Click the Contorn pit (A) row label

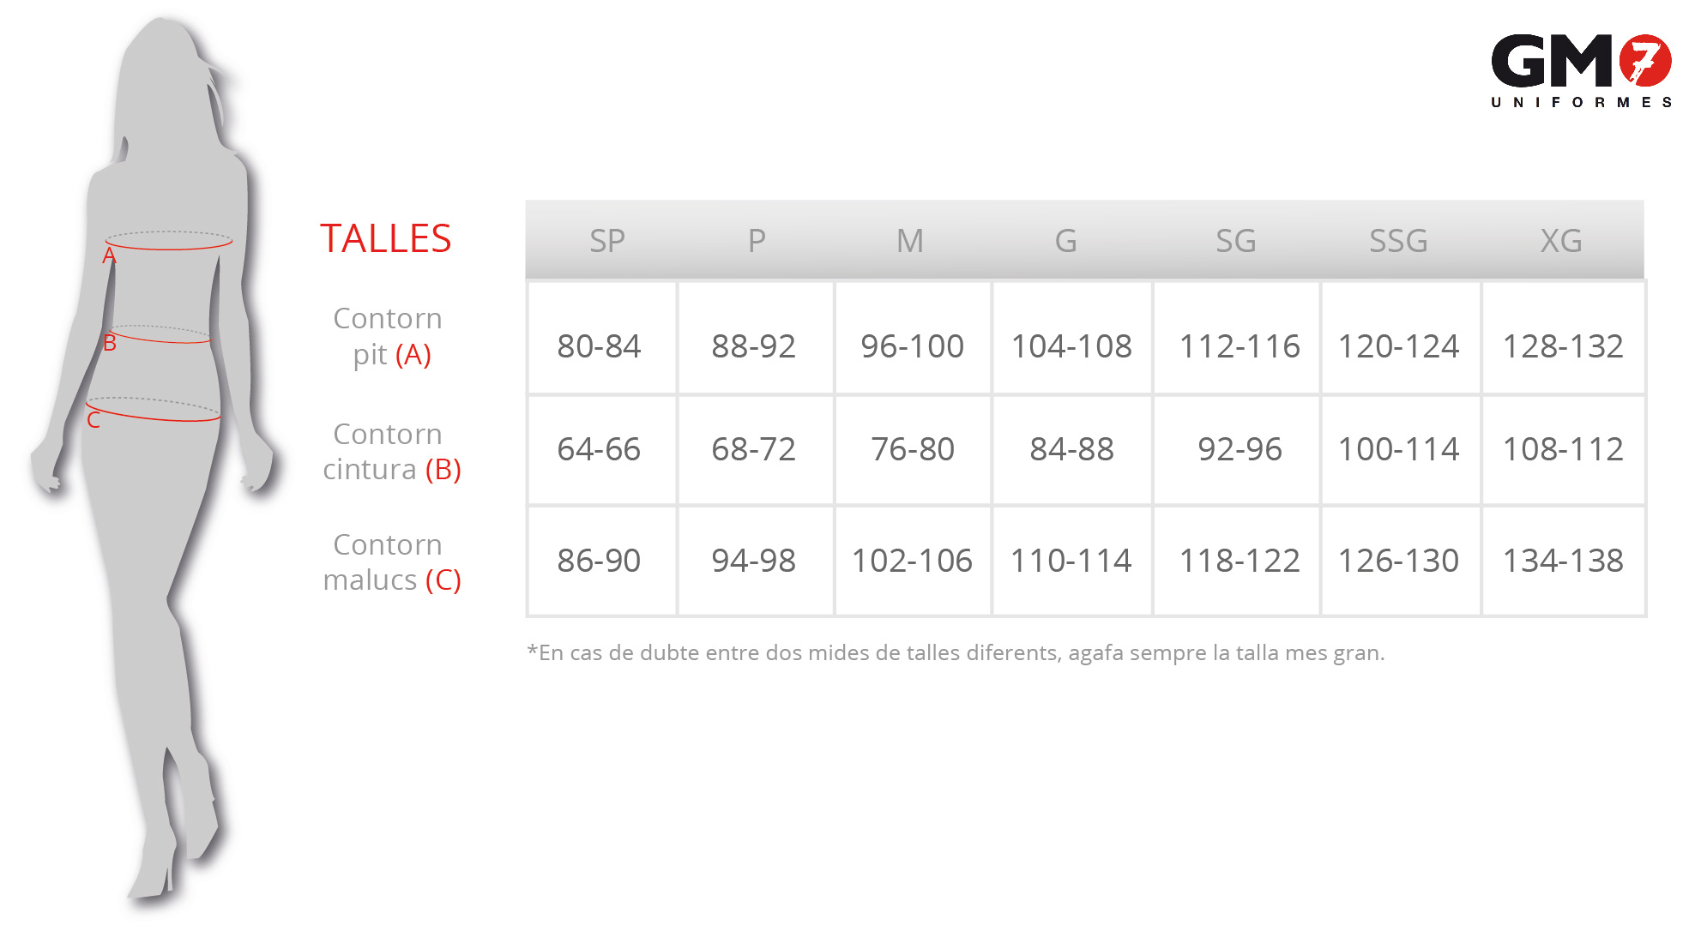[389, 336]
